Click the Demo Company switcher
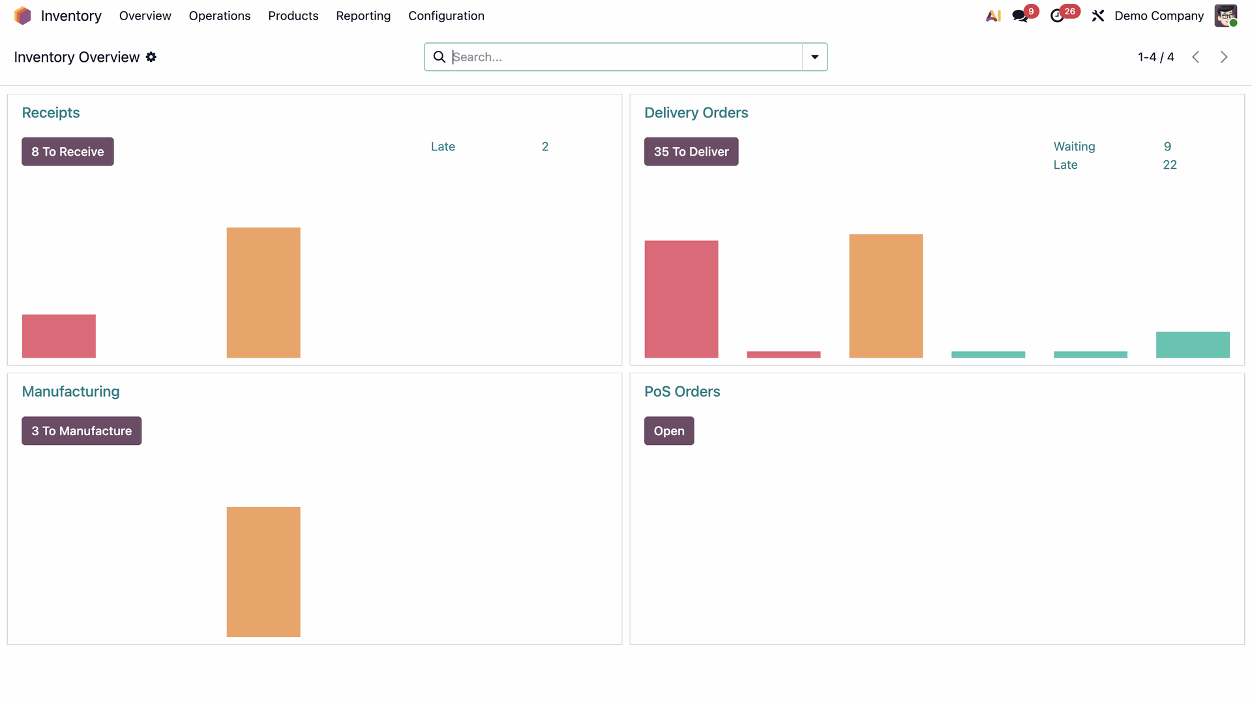The width and height of the screenshot is (1252, 701). coord(1159,16)
